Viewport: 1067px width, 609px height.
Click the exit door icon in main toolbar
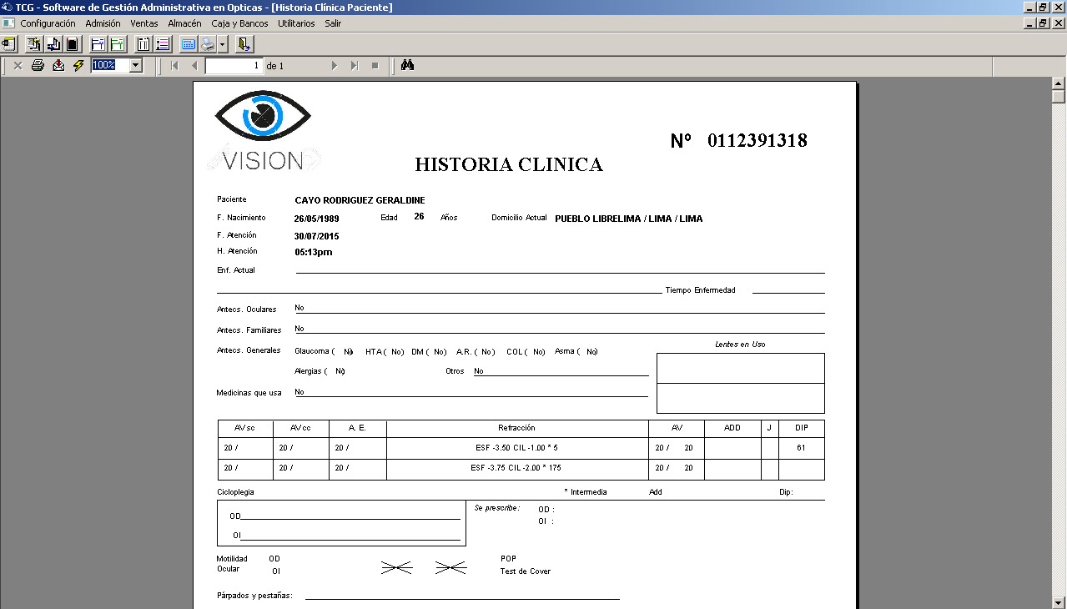pyautogui.click(x=244, y=44)
